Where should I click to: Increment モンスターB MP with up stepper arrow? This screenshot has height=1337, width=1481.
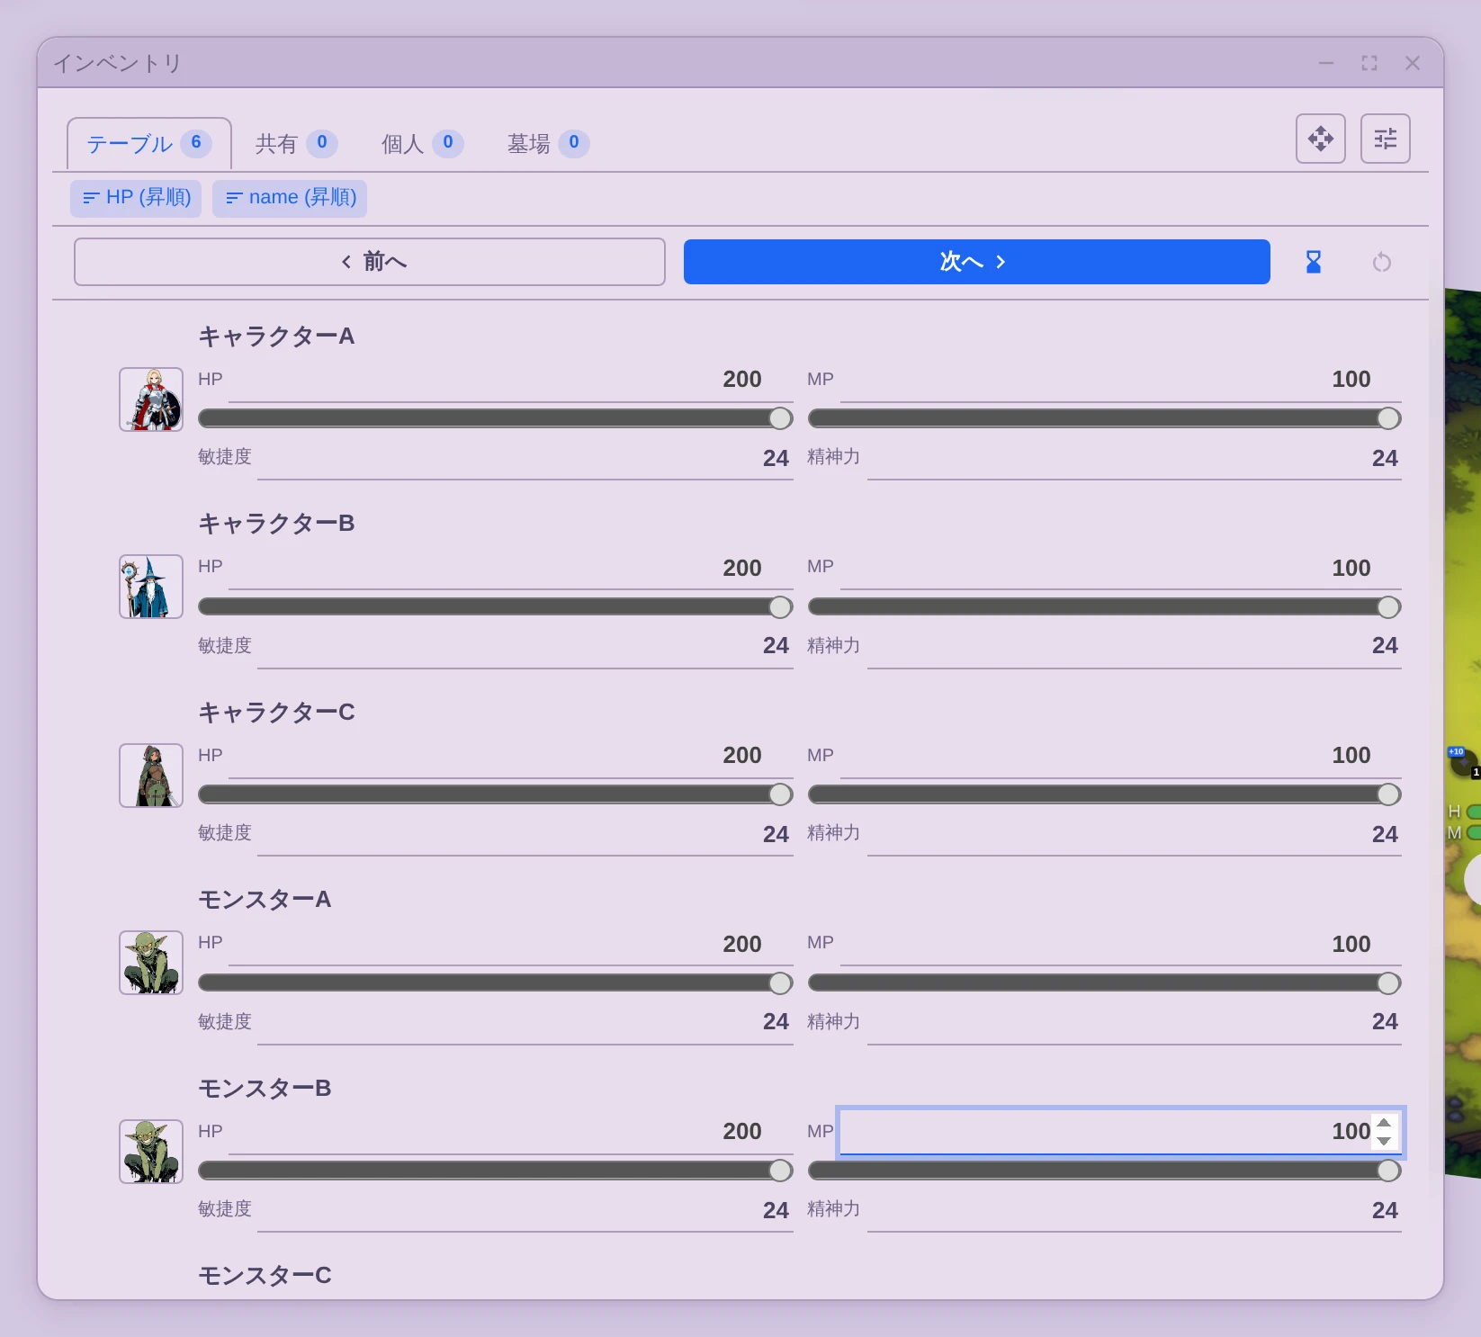coord(1384,1123)
